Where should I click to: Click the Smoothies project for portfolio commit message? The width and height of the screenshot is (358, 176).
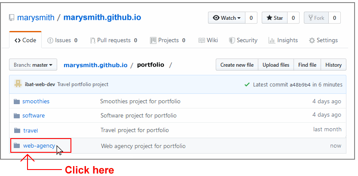pos(140,101)
